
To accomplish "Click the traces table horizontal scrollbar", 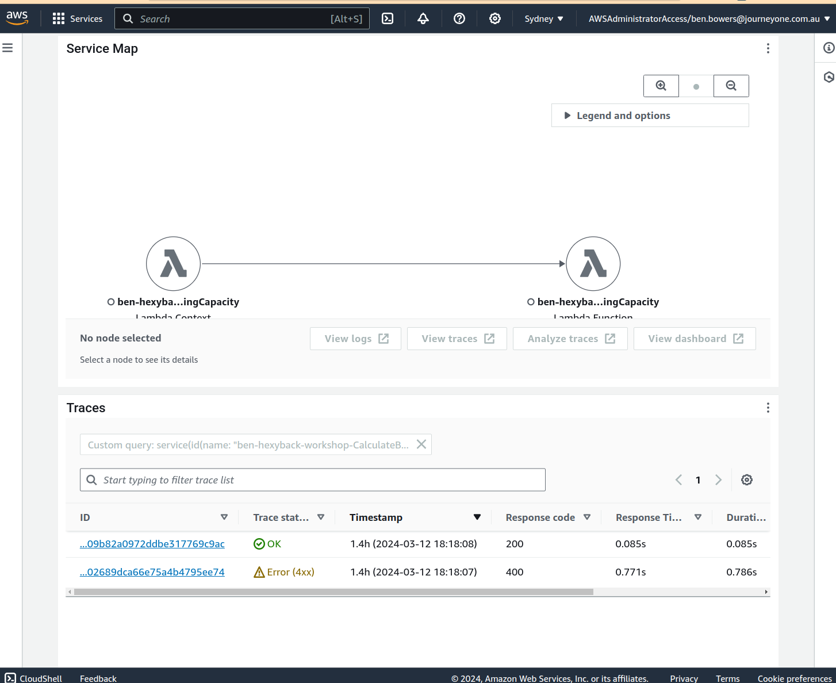I will [333, 592].
